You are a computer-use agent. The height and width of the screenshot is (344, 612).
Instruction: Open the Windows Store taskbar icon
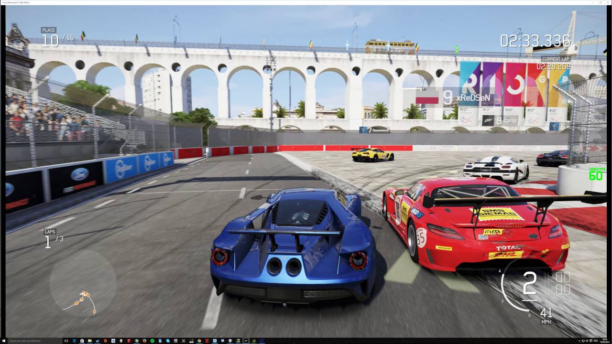[82, 341]
